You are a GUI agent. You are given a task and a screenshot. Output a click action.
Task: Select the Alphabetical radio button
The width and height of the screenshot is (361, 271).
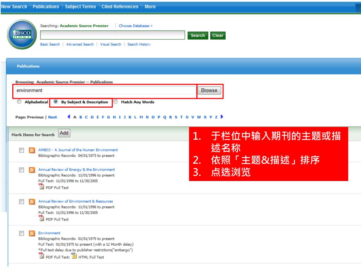[x=19, y=102]
